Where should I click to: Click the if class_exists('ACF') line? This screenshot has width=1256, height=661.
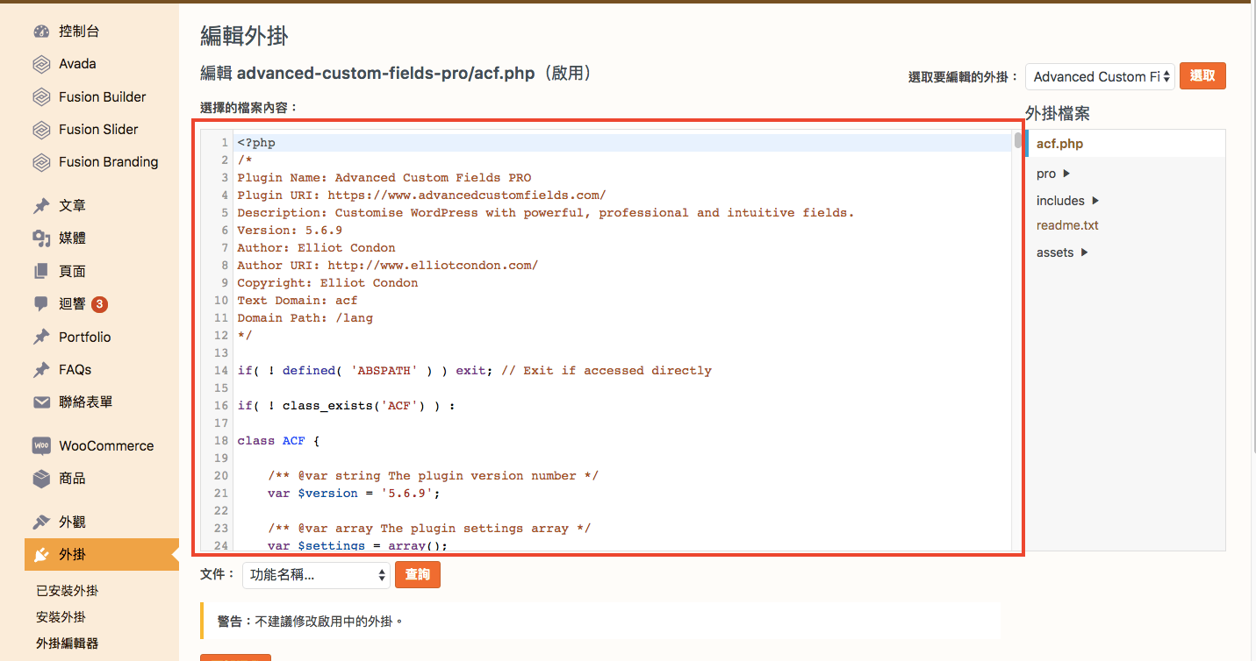(x=347, y=406)
